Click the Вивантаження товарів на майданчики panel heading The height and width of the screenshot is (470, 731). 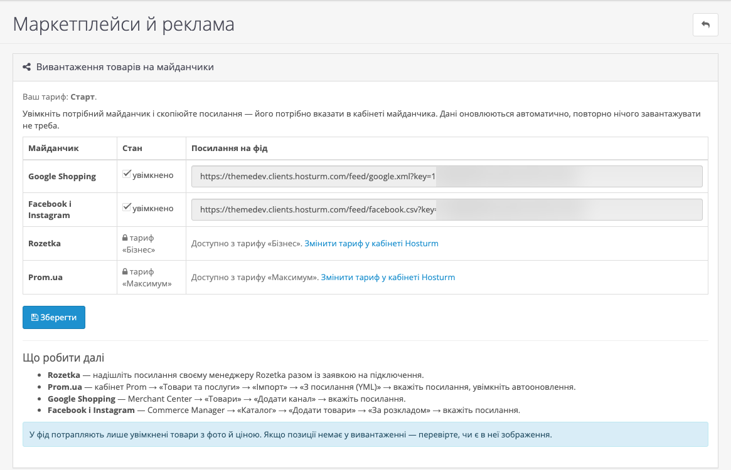(x=125, y=67)
